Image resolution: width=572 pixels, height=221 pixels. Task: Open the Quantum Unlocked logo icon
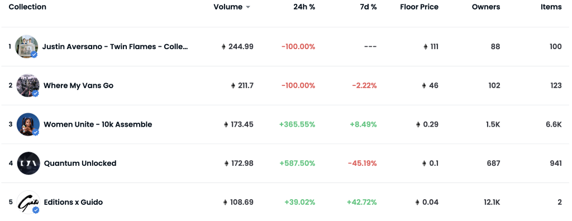click(x=28, y=163)
